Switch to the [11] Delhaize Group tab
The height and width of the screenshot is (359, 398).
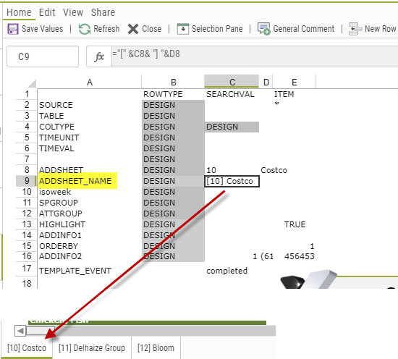pos(92,348)
